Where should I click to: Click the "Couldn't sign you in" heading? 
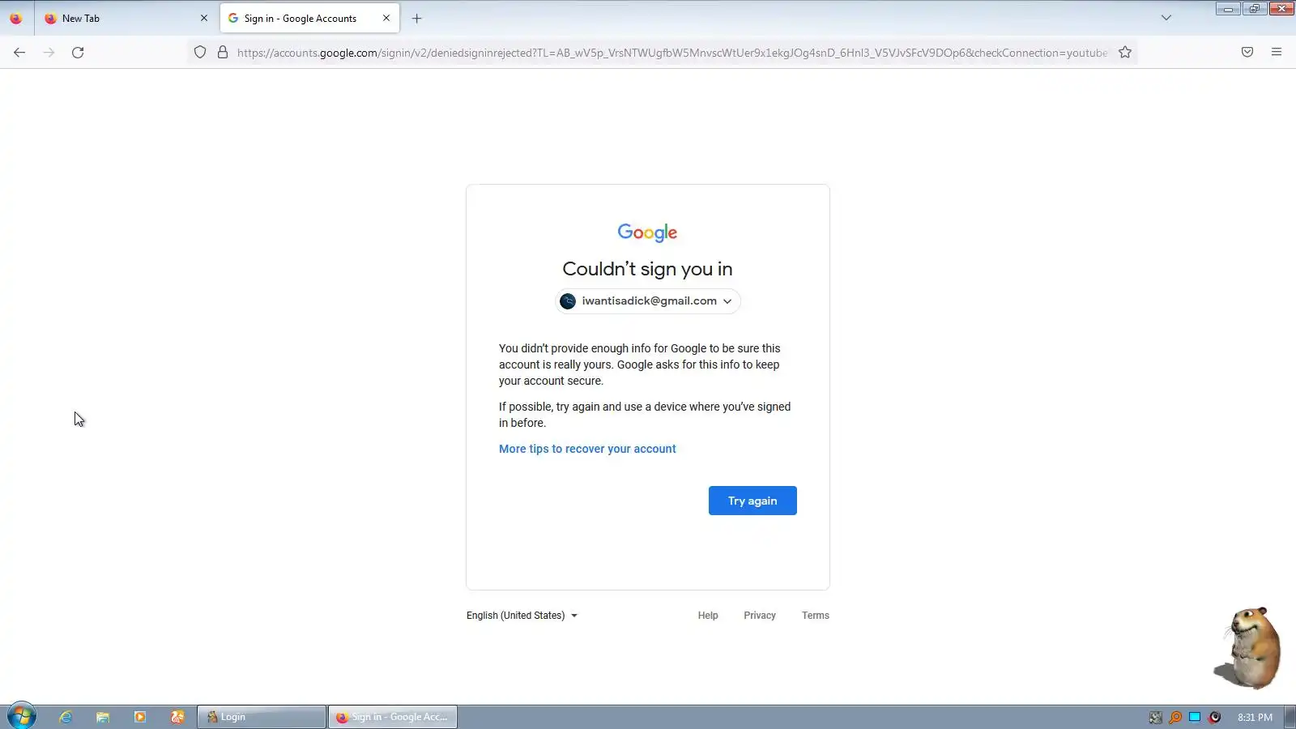[647, 269]
